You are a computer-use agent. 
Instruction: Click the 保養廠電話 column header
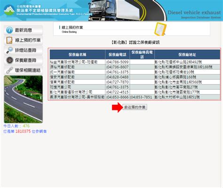coord(118,55)
